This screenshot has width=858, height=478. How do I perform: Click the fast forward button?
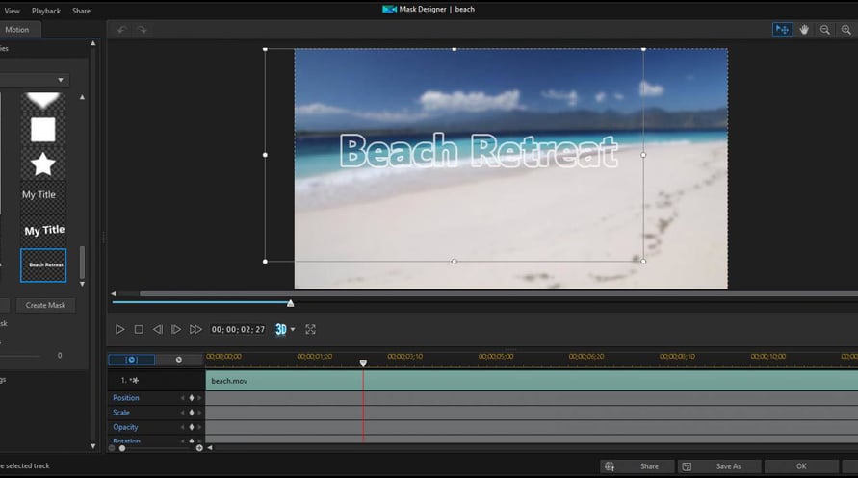(x=195, y=330)
